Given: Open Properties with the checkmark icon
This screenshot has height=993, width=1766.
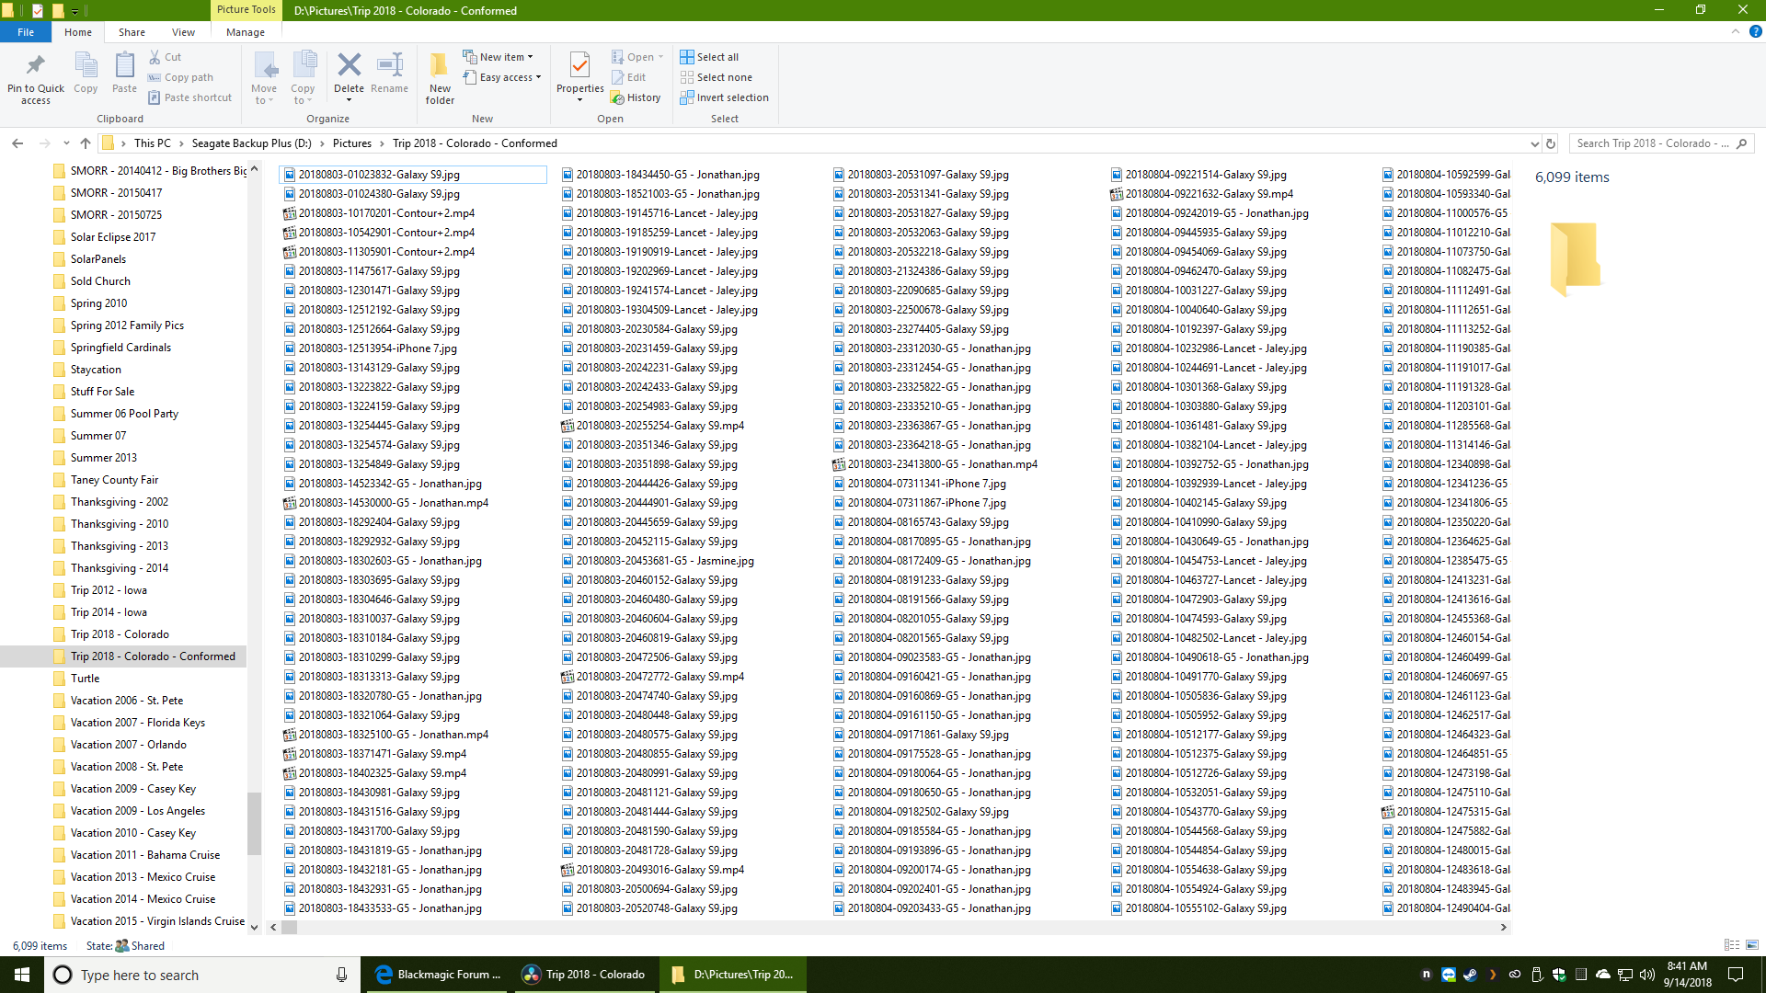Looking at the screenshot, I should 579,66.
